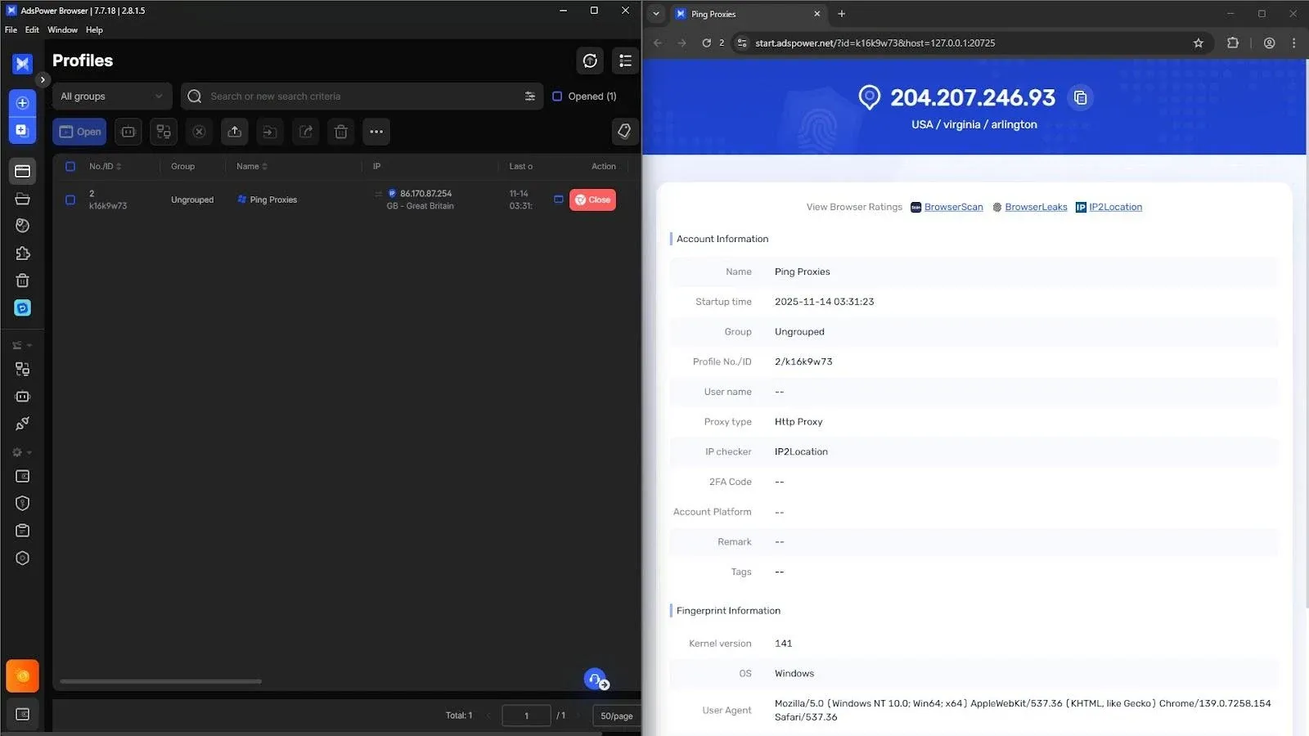The width and height of the screenshot is (1309, 736).
Task: Click the export upload icon in toolbar
Action: point(235,132)
